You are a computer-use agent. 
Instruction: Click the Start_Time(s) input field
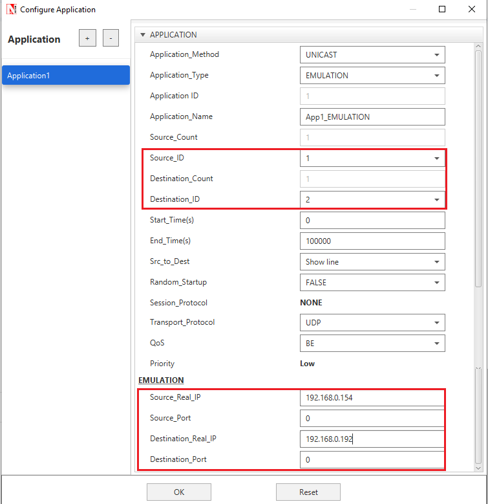click(x=372, y=221)
